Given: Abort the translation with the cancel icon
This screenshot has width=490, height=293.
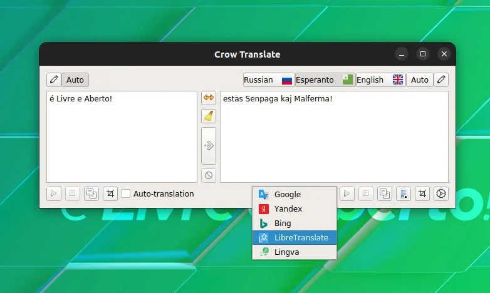Looking at the screenshot, I should pos(209,175).
